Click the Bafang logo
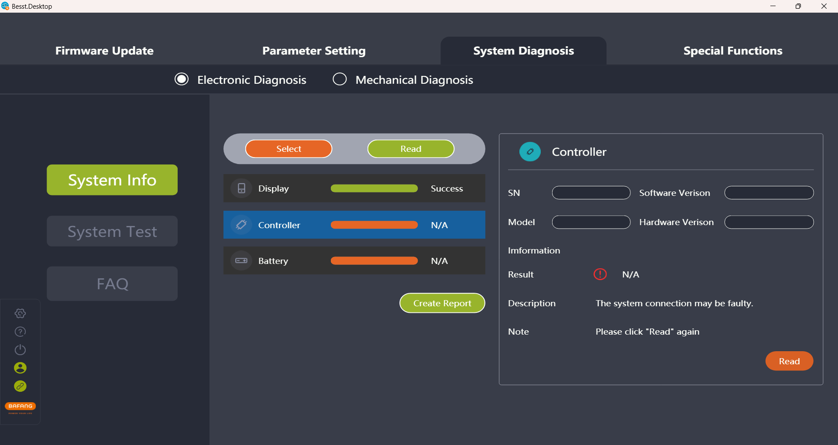 [x=20, y=407]
